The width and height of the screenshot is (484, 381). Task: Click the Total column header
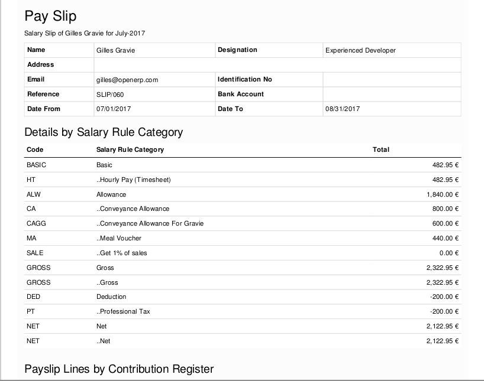[x=380, y=150]
